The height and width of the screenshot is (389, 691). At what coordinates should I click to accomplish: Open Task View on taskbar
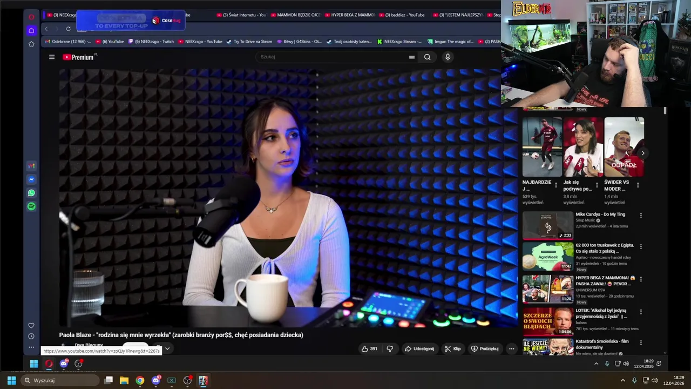[109, 380]
